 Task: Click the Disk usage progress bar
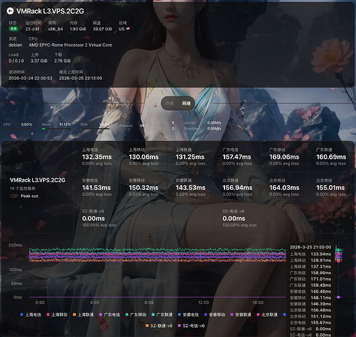[x=95, y=129]
